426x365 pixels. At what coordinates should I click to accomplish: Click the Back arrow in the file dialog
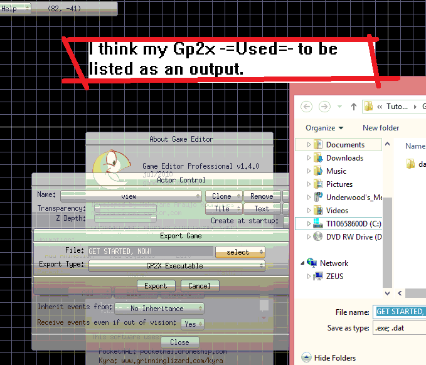[306, 107]
